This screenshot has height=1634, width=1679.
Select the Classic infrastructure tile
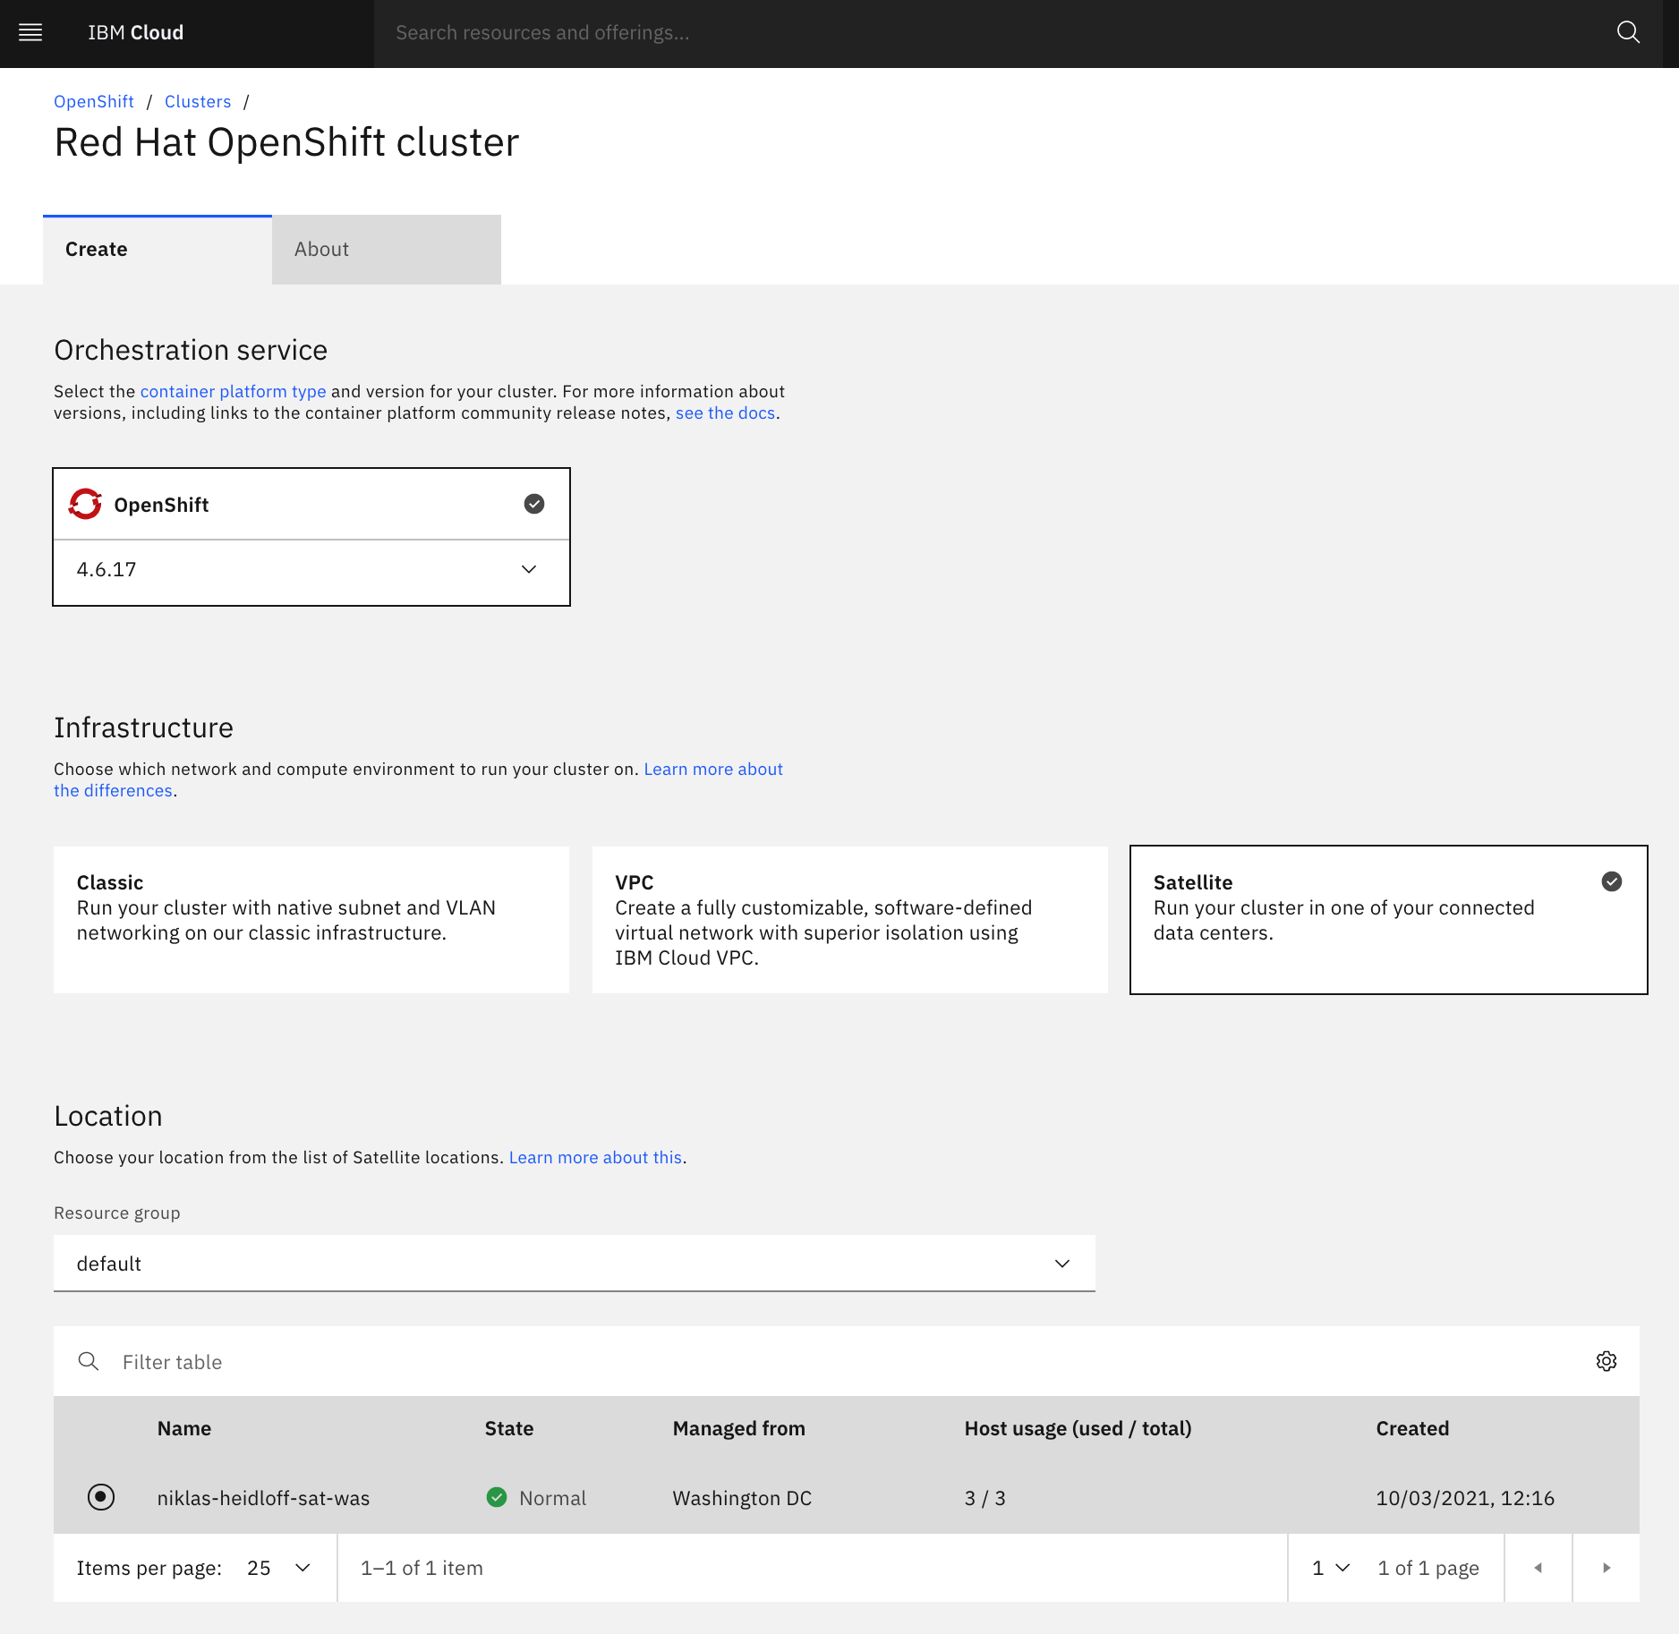click(311, 920)
